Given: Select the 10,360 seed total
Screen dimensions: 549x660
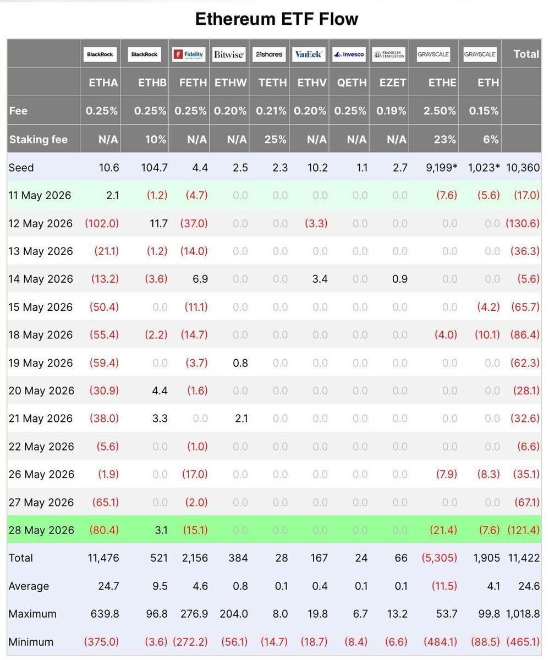Looking at the screenshot, I should tap(523, 167).
